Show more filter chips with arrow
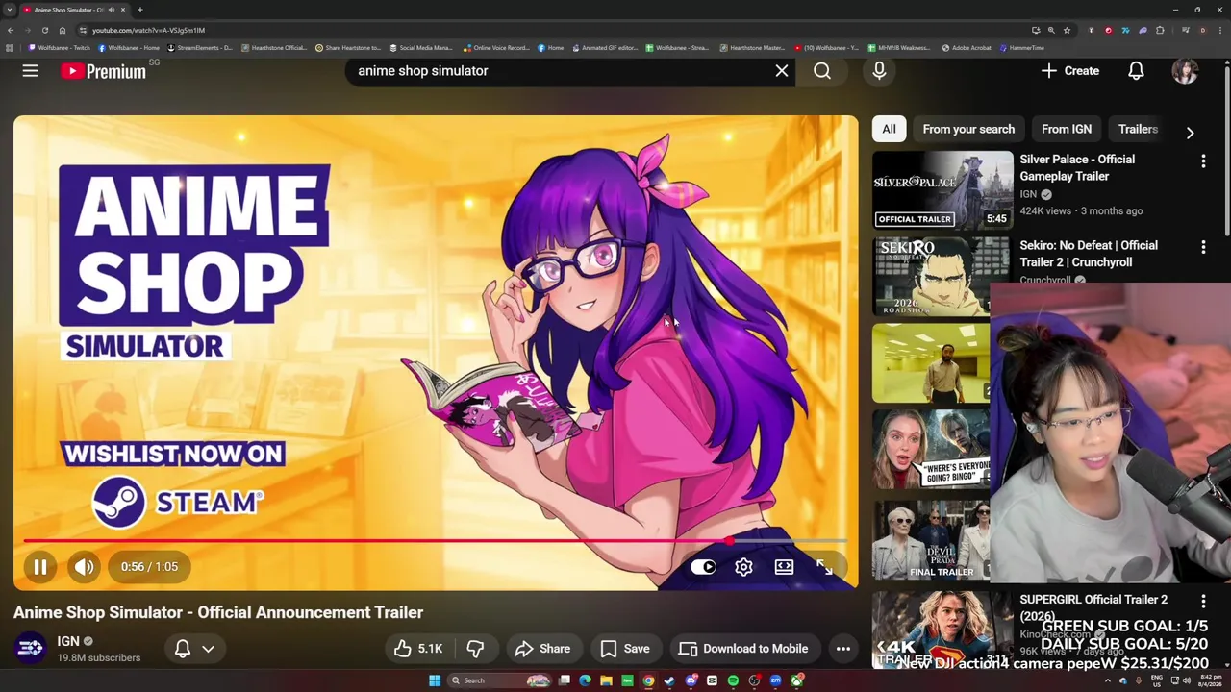This screenshot has height=692, width=1231. [x=1190, y=133]
